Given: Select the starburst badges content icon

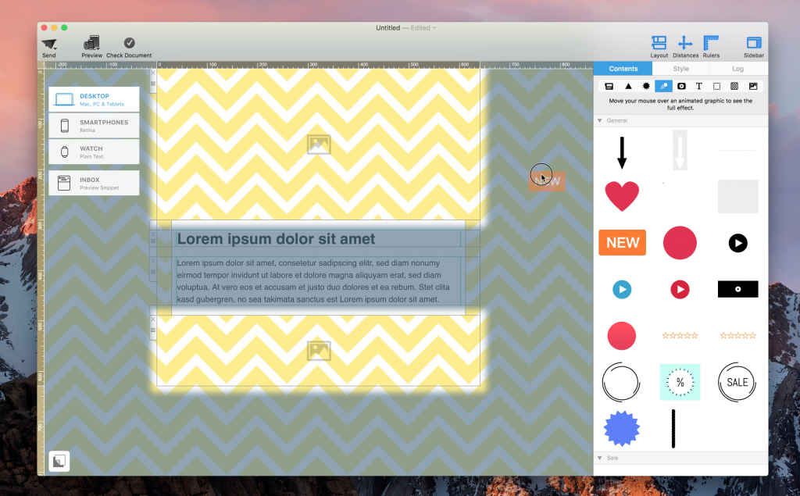Looking at the screenshot, I should coord(646,86).
